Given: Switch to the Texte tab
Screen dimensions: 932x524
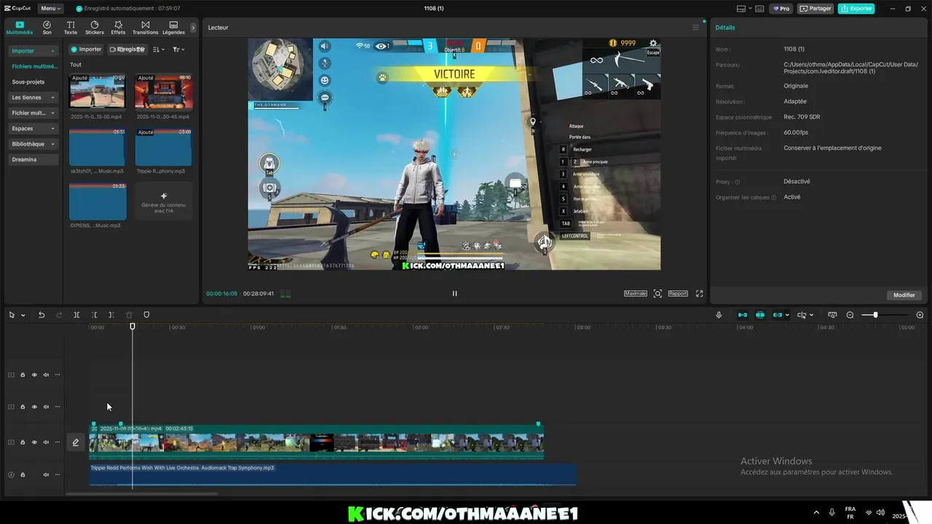Looking at the screenshot, I should (x=71, y=28).
